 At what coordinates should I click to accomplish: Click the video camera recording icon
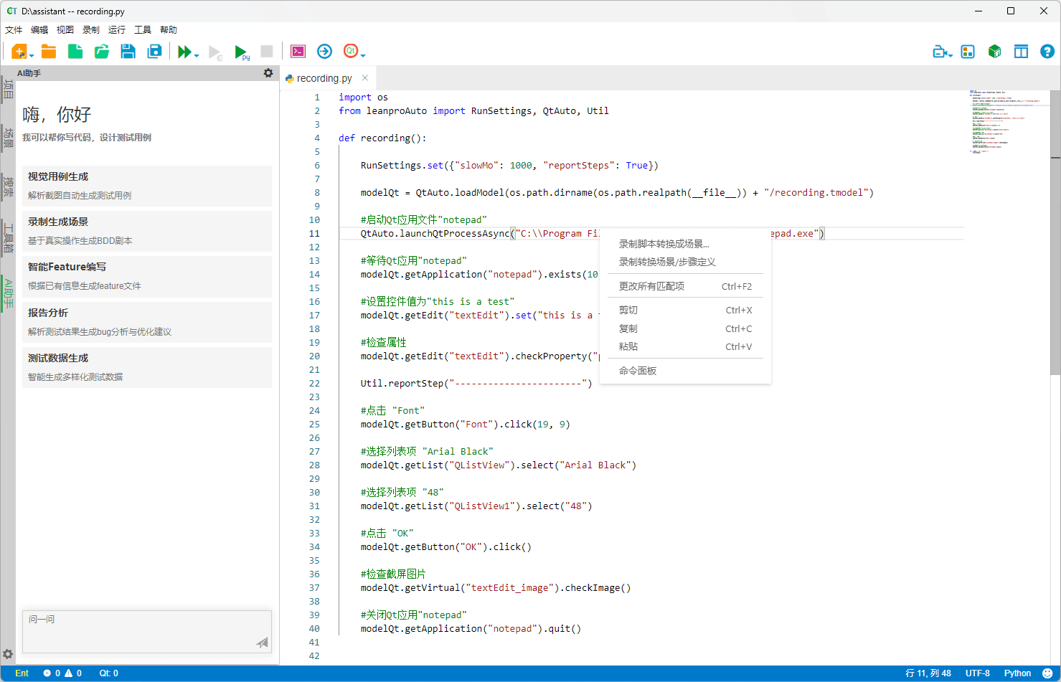click(940, 52)
